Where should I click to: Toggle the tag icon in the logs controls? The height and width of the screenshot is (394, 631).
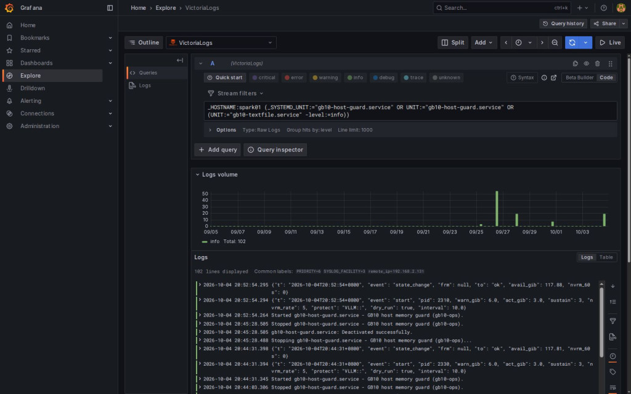pos(613,372)
